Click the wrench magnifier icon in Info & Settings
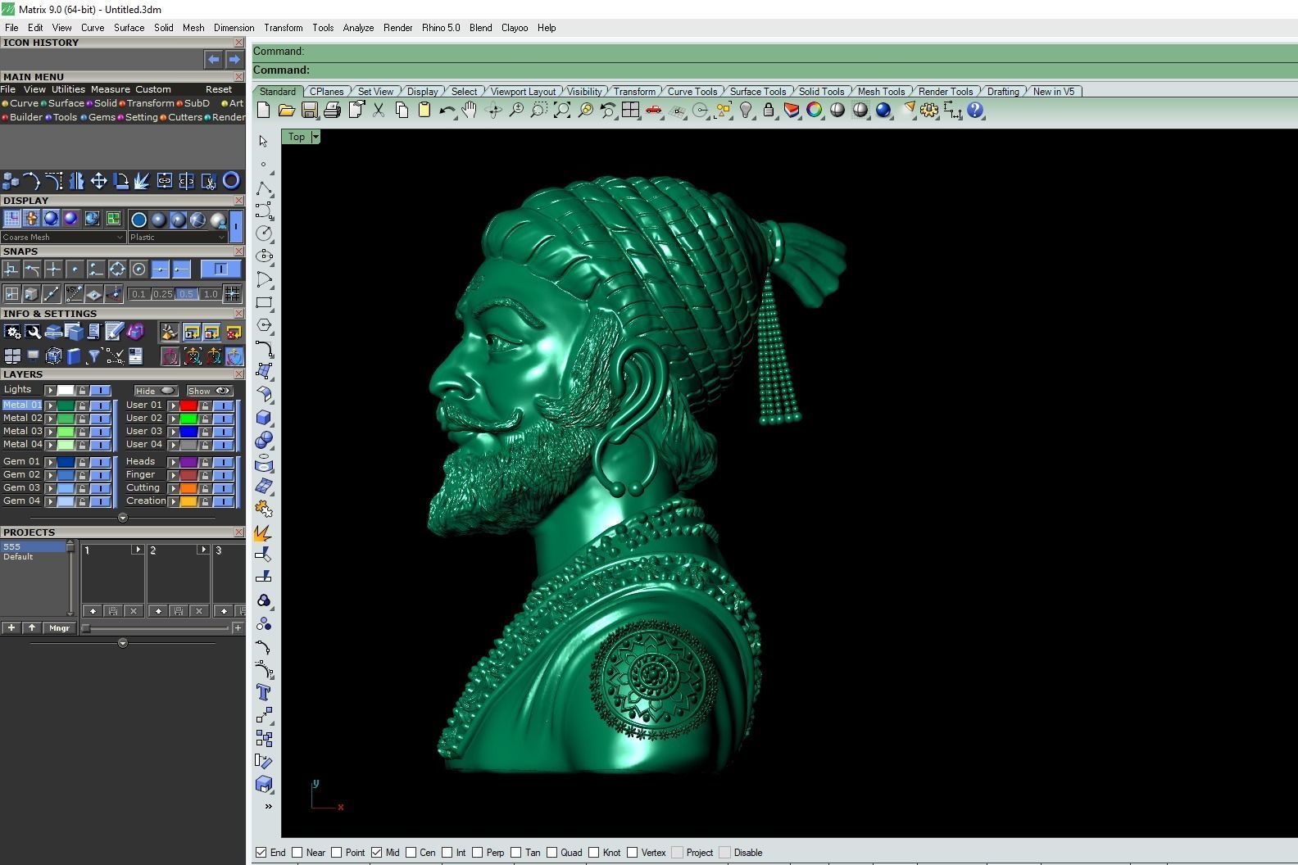Image resolution: width=1298 pixels, height=865 pixels. [33, 332]
